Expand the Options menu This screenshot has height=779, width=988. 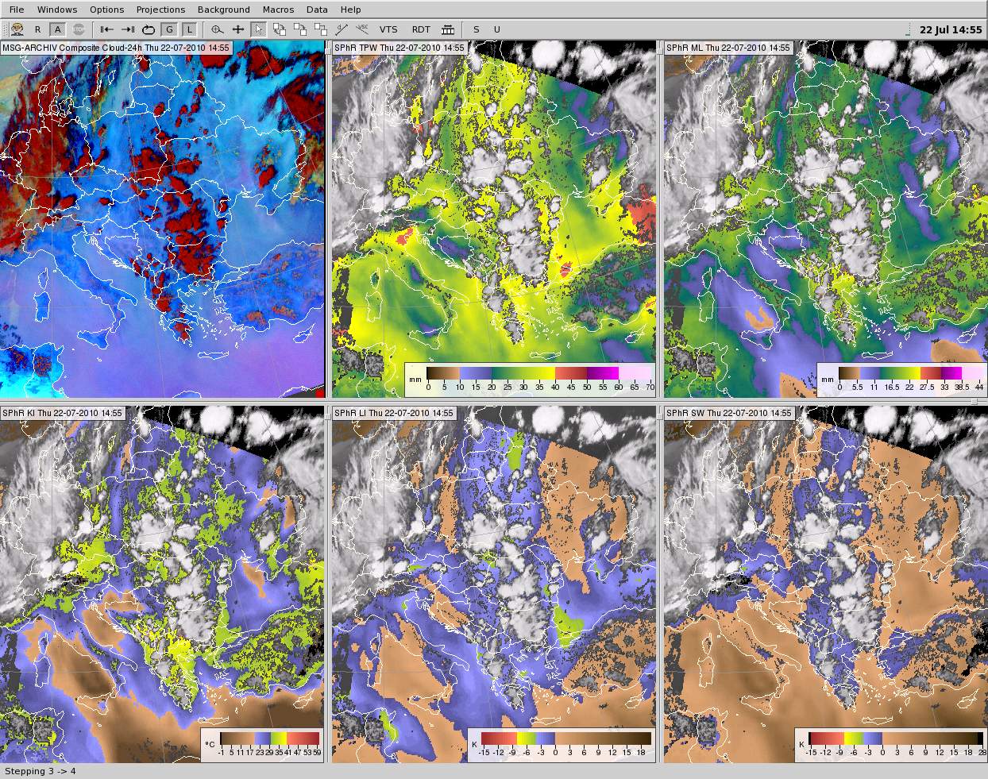[x=106, y=10]
